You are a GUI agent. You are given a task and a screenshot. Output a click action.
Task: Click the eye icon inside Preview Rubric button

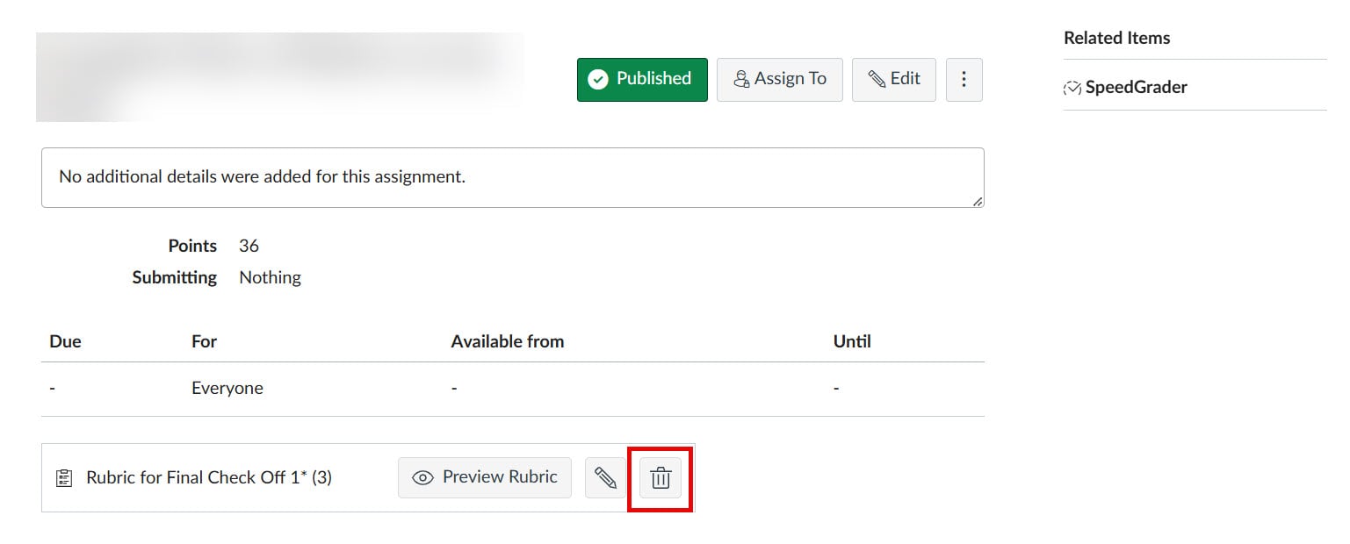point(423,477)
